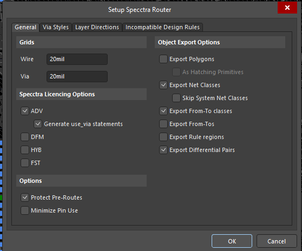Confirm settings with the OK button
Image resolution: width=302 pixels, height=251 pixels.
[232, 241]
